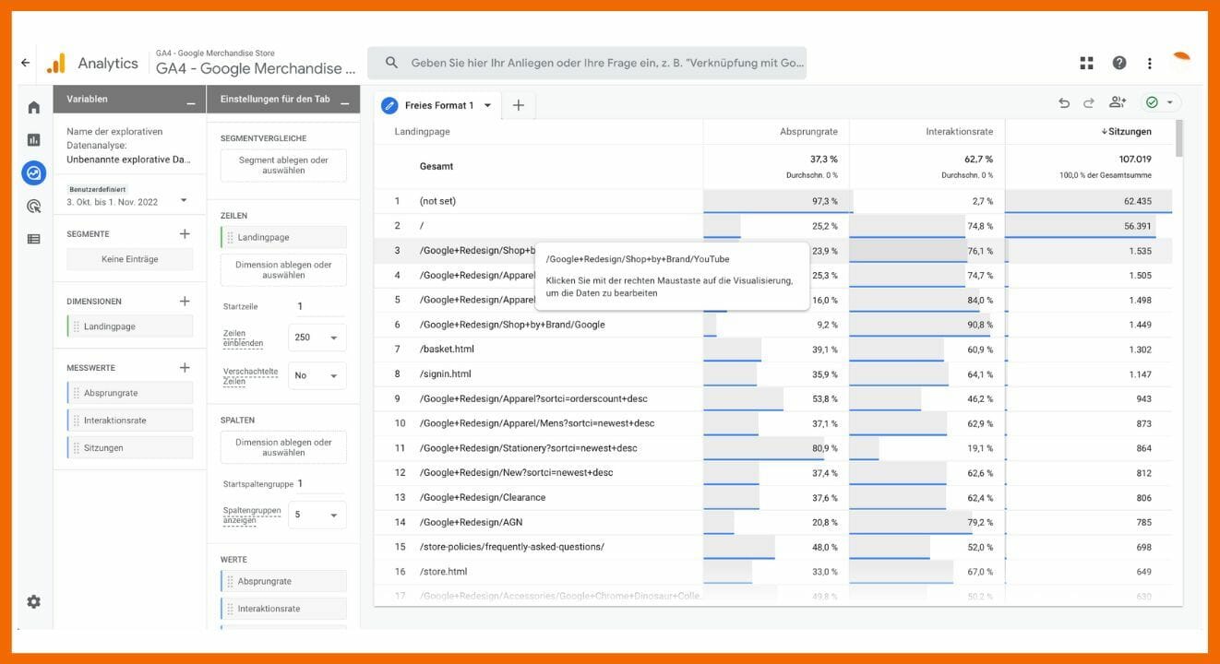The image size is (1220, 664).
Task: Add a new exploration tab with plus
Action: pyautogui.click(x=518, y=105)
